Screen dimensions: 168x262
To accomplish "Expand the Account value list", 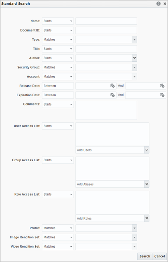I will coord(134,76).
